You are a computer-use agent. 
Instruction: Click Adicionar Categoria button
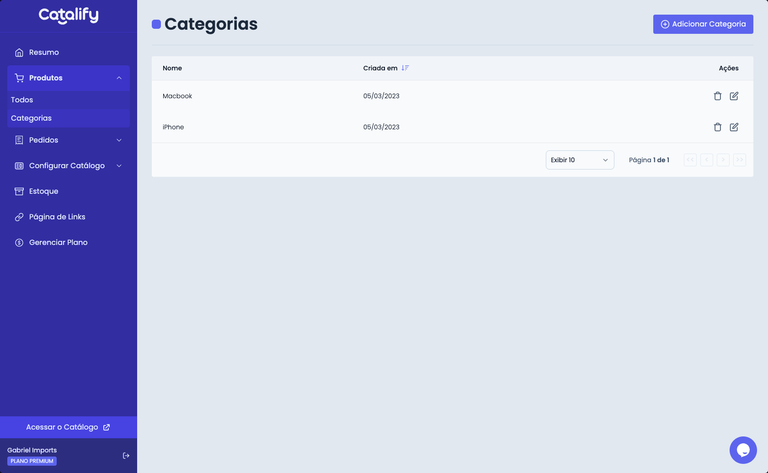coord(703,24)
